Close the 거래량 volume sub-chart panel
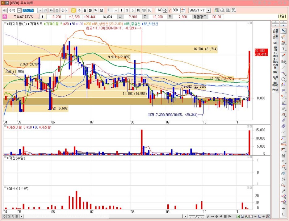The image size is (289, 221). coord(251,127)
